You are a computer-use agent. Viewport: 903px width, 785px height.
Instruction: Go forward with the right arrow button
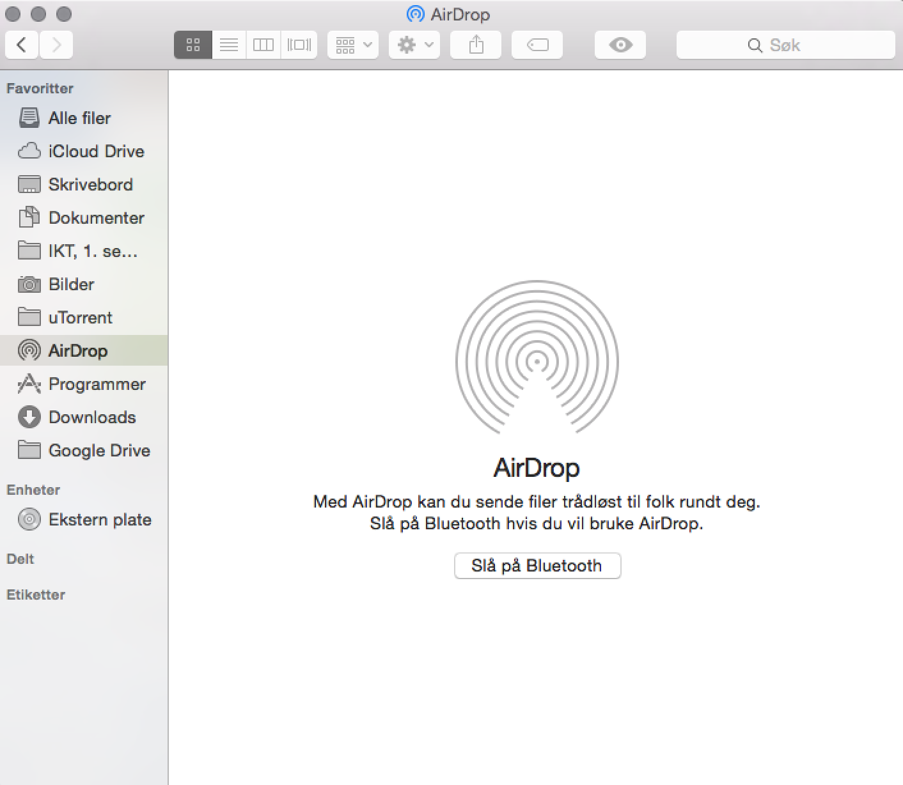click(56, 45)
